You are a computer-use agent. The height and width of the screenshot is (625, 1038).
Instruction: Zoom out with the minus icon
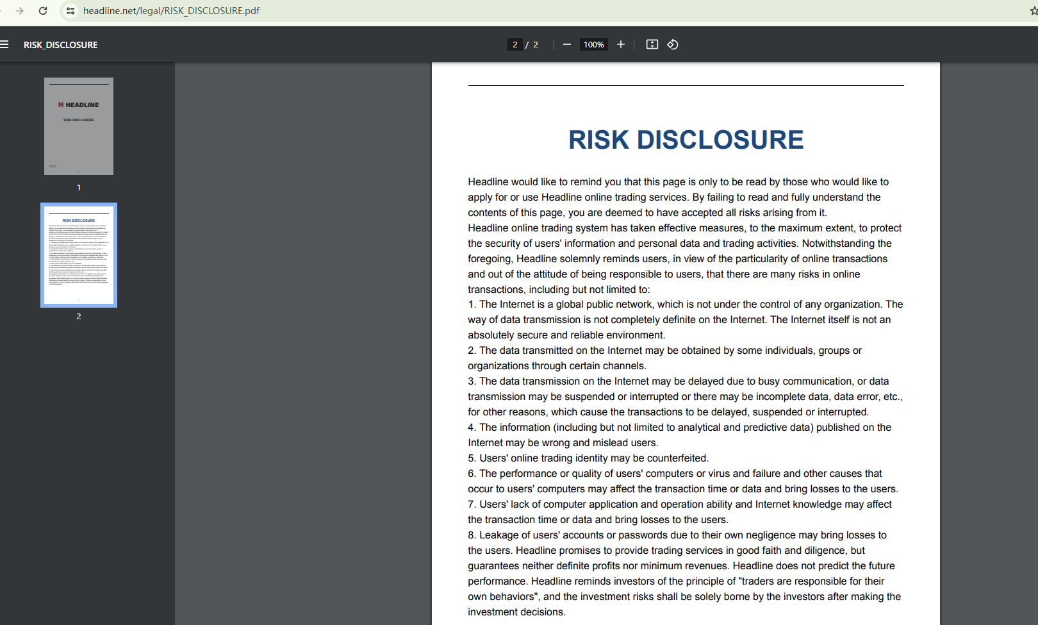[567, 44]
